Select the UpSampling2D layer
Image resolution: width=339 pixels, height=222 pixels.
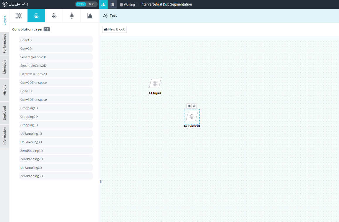pyautogui.click(x=56, y=167)
